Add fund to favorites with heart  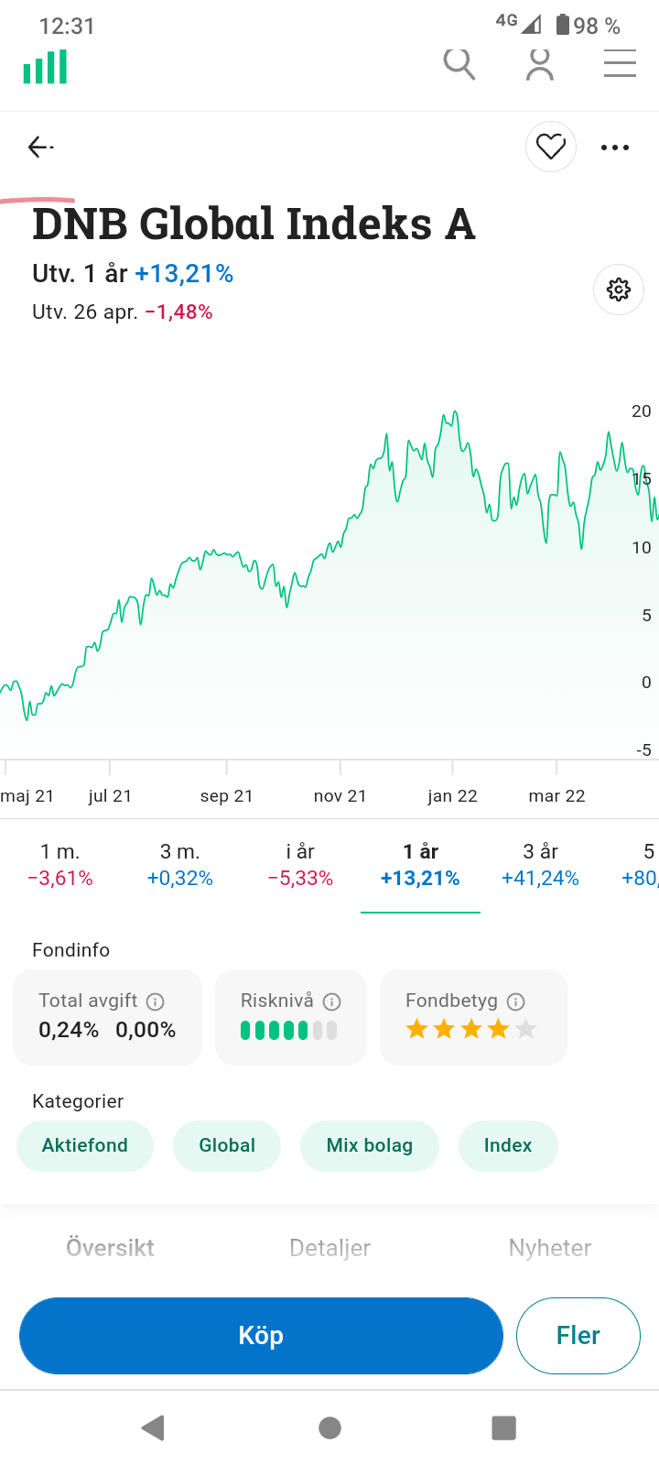click(x=551, y=147)
